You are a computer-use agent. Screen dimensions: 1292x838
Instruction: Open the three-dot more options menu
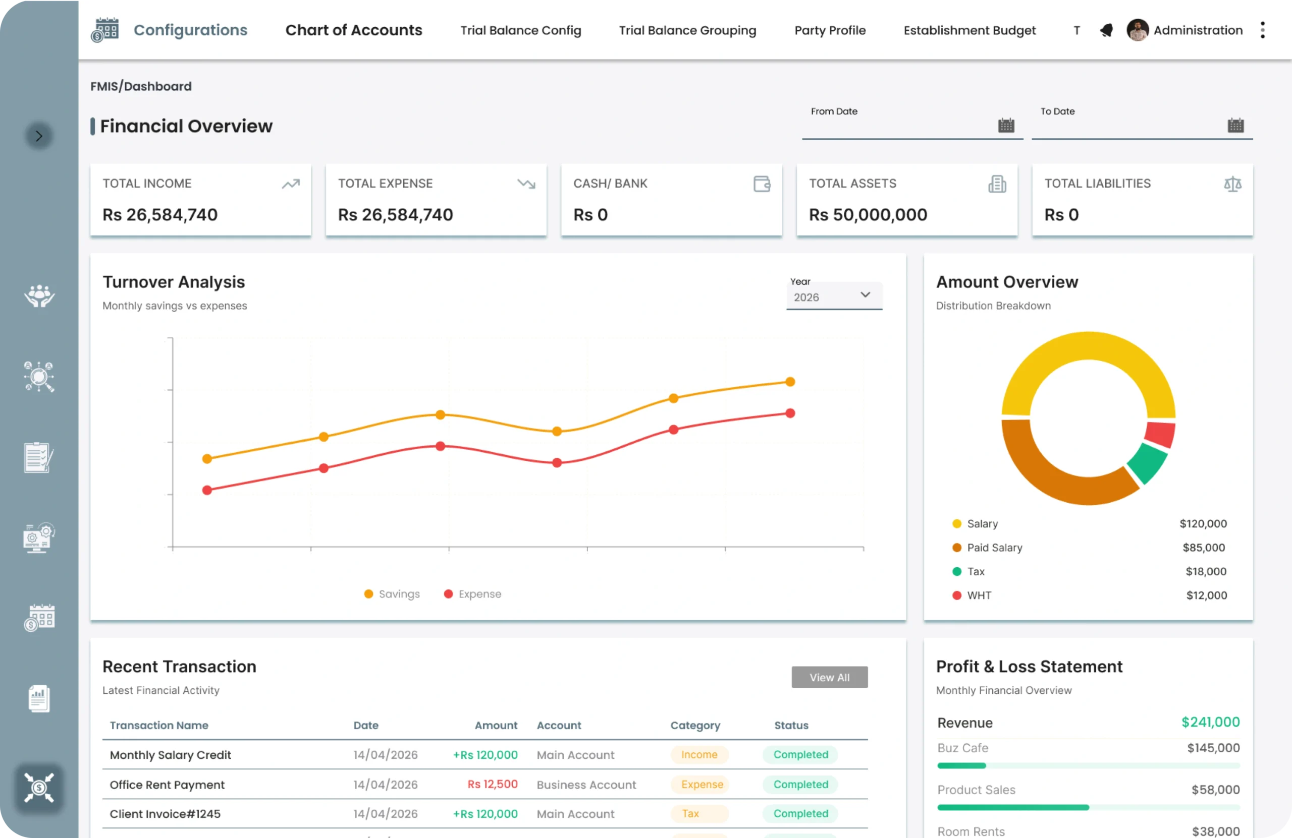point(1263,30)
